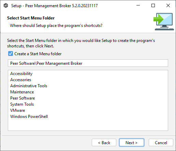Pick the Maintenance folder

click(x=22, y=92)
